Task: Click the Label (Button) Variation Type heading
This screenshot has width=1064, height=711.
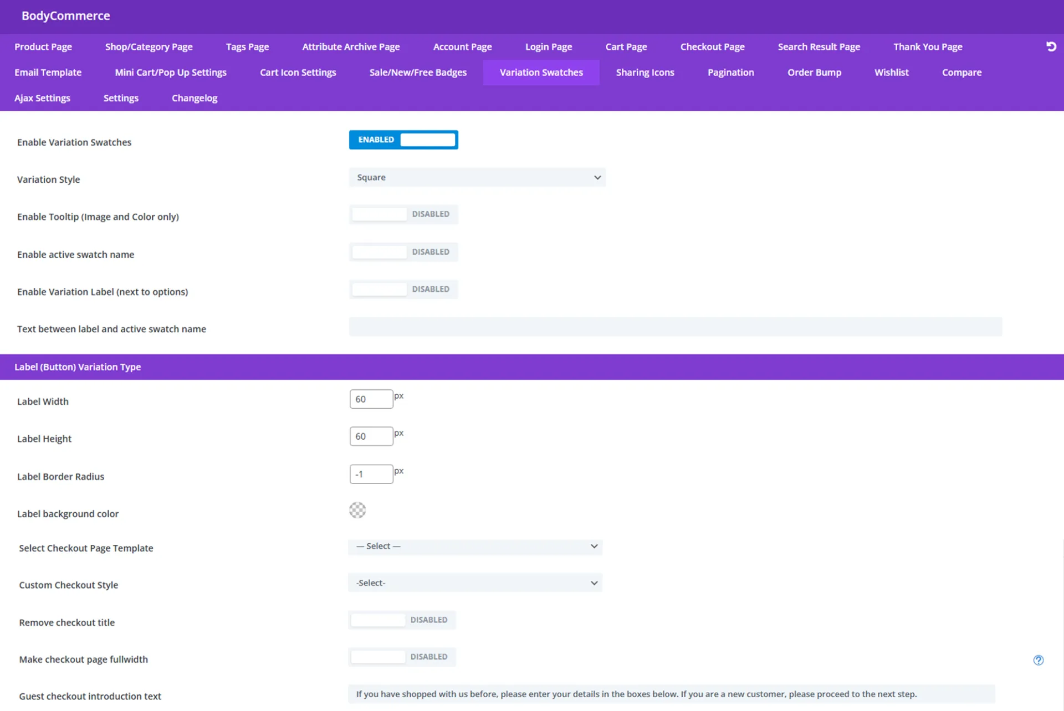Action: tap(78, 367)
